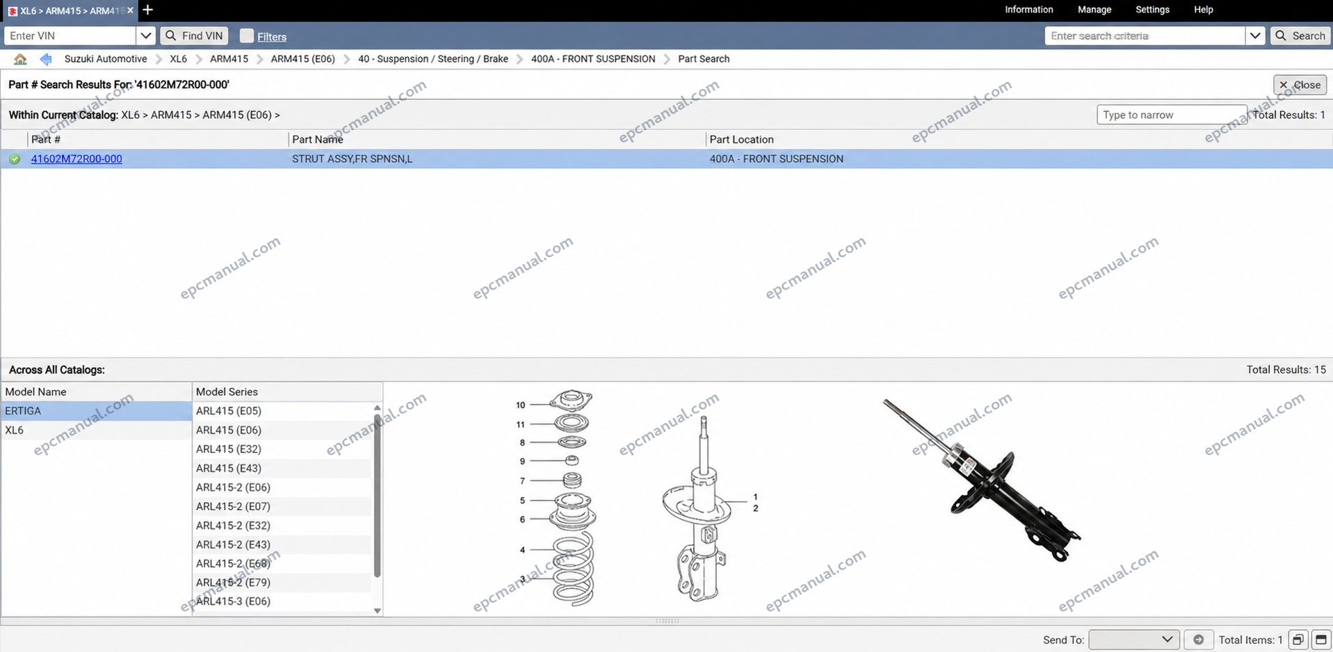The width and height of the screenshot is (1333, 652).
Task: Open a new tab with plus icon
Action: click(147, 10)
